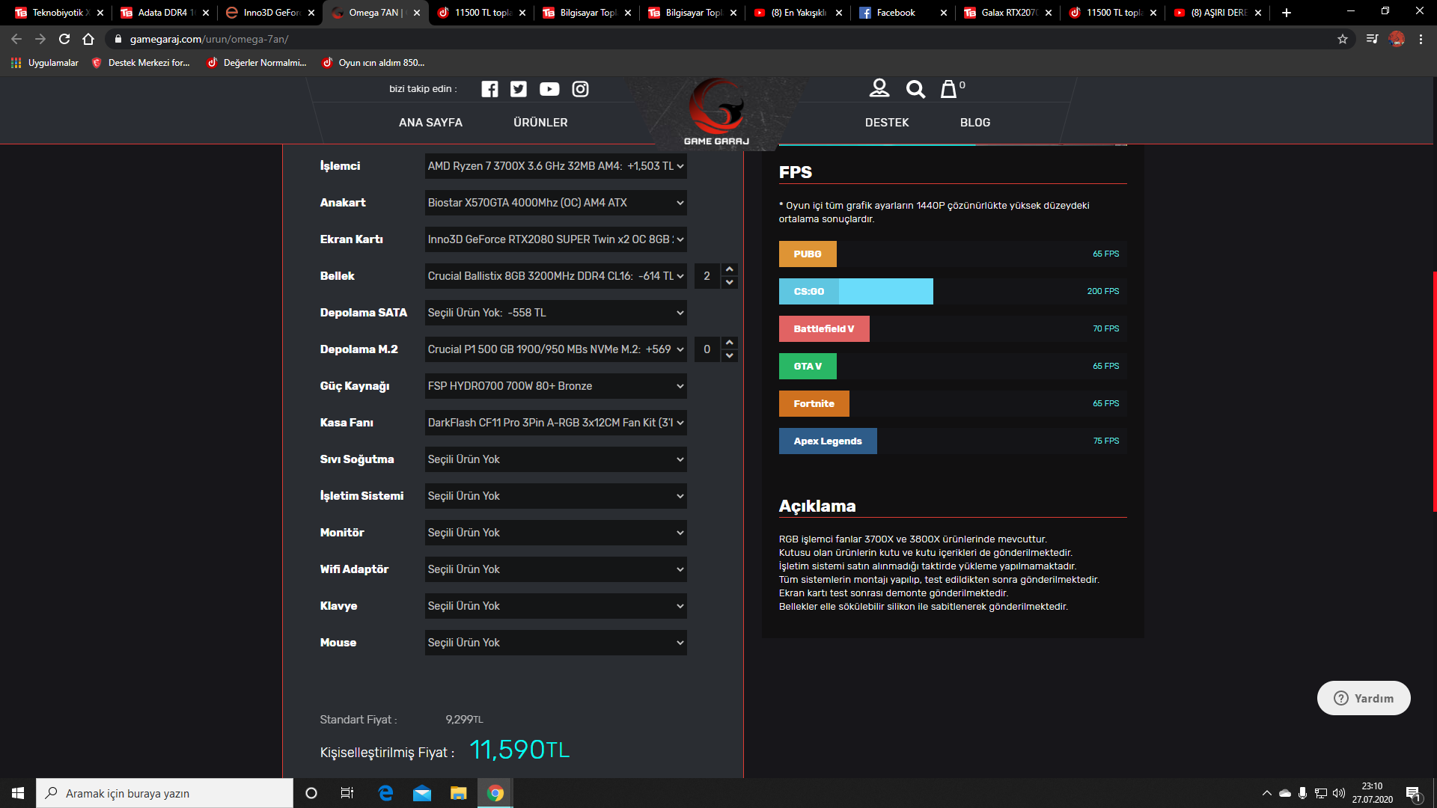Viewport: 1437px width, 808px height.
Task: Expand Klavye dropdown
Action: coord(555,606)
